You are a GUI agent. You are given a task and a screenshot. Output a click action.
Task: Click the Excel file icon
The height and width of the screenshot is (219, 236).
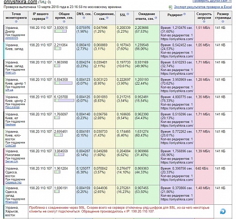click(170, 7)
